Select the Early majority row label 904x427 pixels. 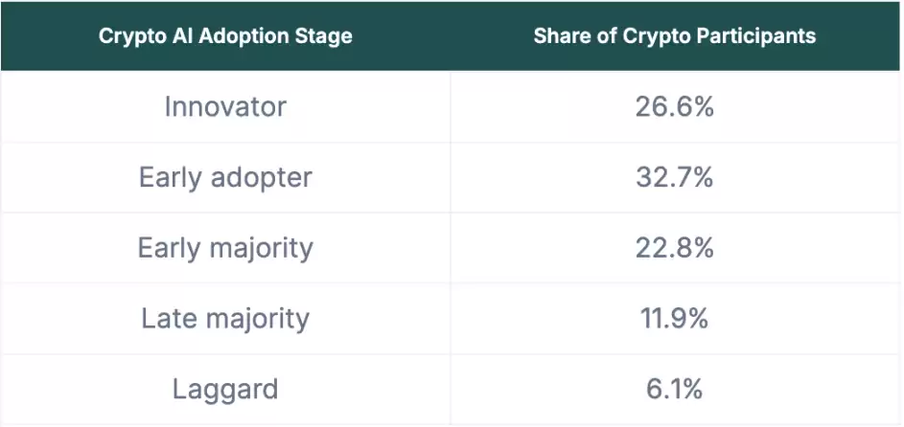point(225,248)
